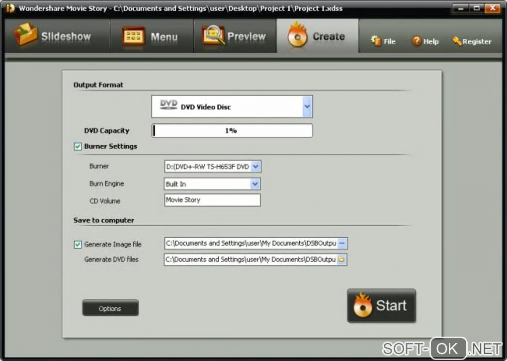Open the Burner drive dropdown
The width and height of the screenshot is (507, 361).
255,167
